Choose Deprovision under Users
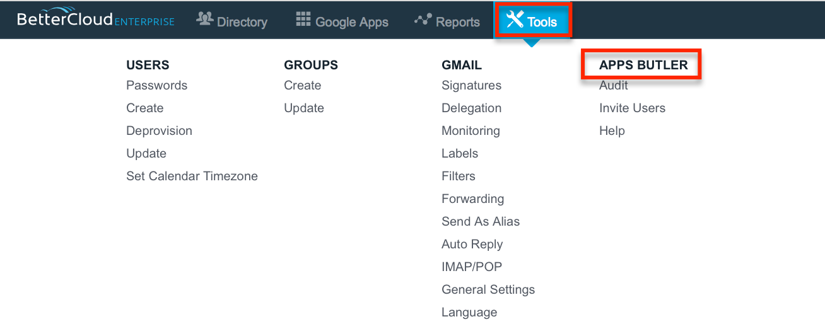 159,130
